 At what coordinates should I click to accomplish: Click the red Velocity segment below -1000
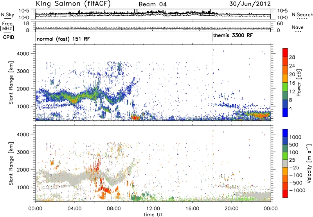285,194
